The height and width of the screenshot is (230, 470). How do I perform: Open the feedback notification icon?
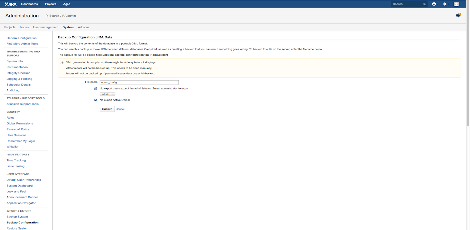(x=459, y=15)
